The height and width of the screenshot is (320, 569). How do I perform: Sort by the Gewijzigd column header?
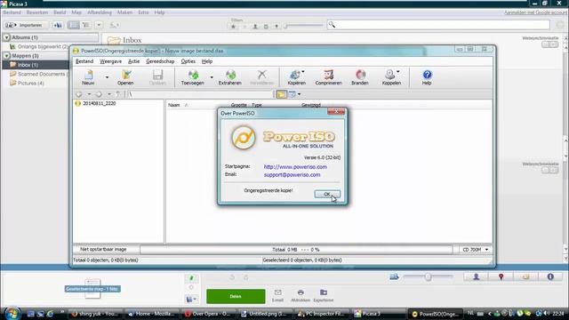pos(311,105)
